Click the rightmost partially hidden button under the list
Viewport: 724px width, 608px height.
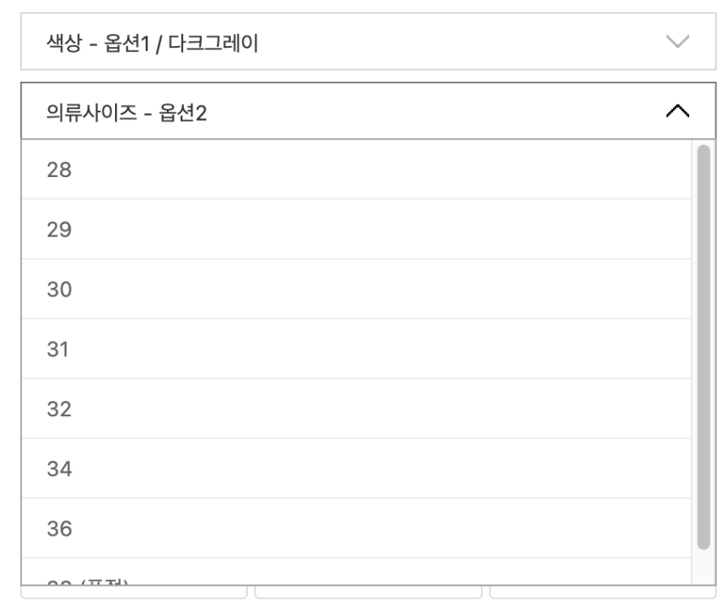click(x=602, y=592)
